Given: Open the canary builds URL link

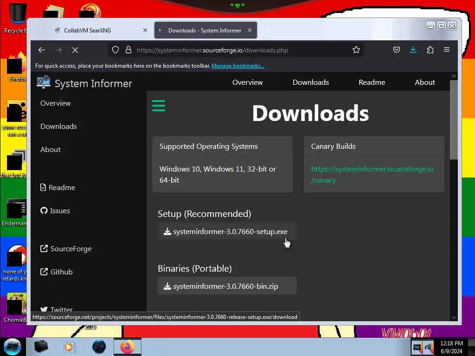Looking at the screenshot, I should pos(372,174).
